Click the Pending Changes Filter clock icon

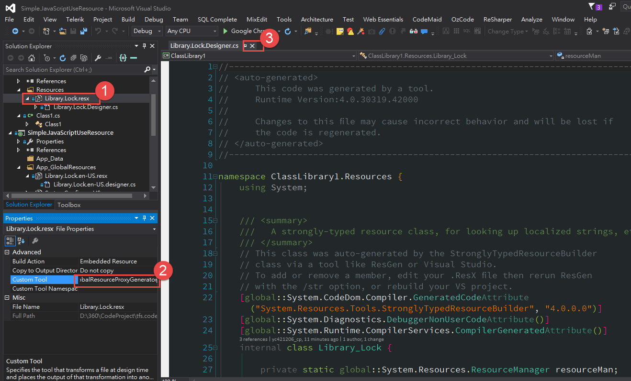47,58
